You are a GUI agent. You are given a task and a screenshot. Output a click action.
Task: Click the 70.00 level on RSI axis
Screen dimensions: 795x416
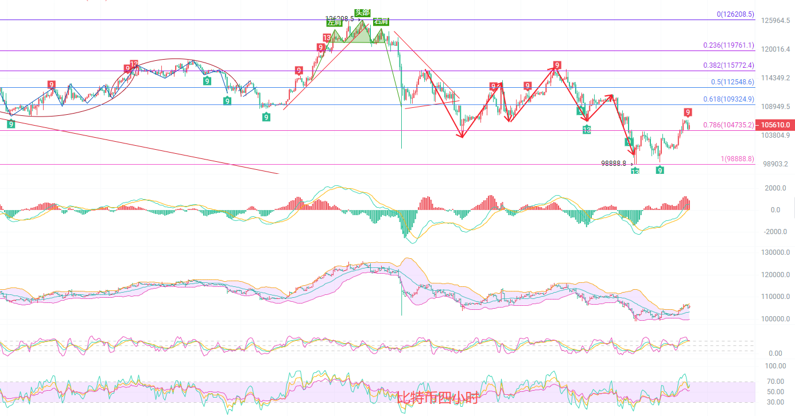pyautogui.click(x=775, y=382)
